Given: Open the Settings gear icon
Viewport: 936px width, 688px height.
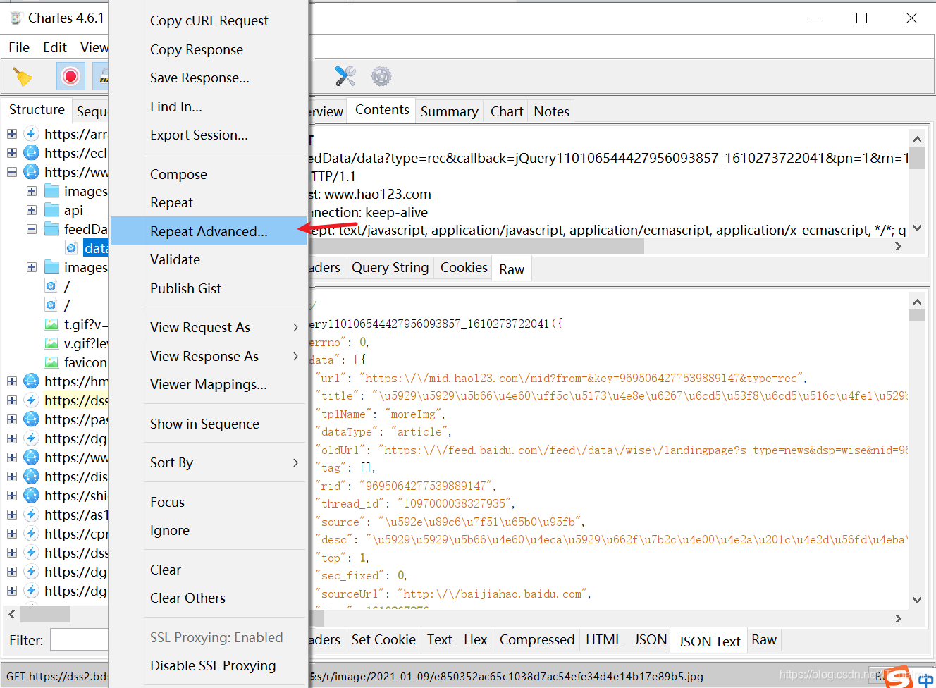Looking at the screenshot, I should (381, 76).
